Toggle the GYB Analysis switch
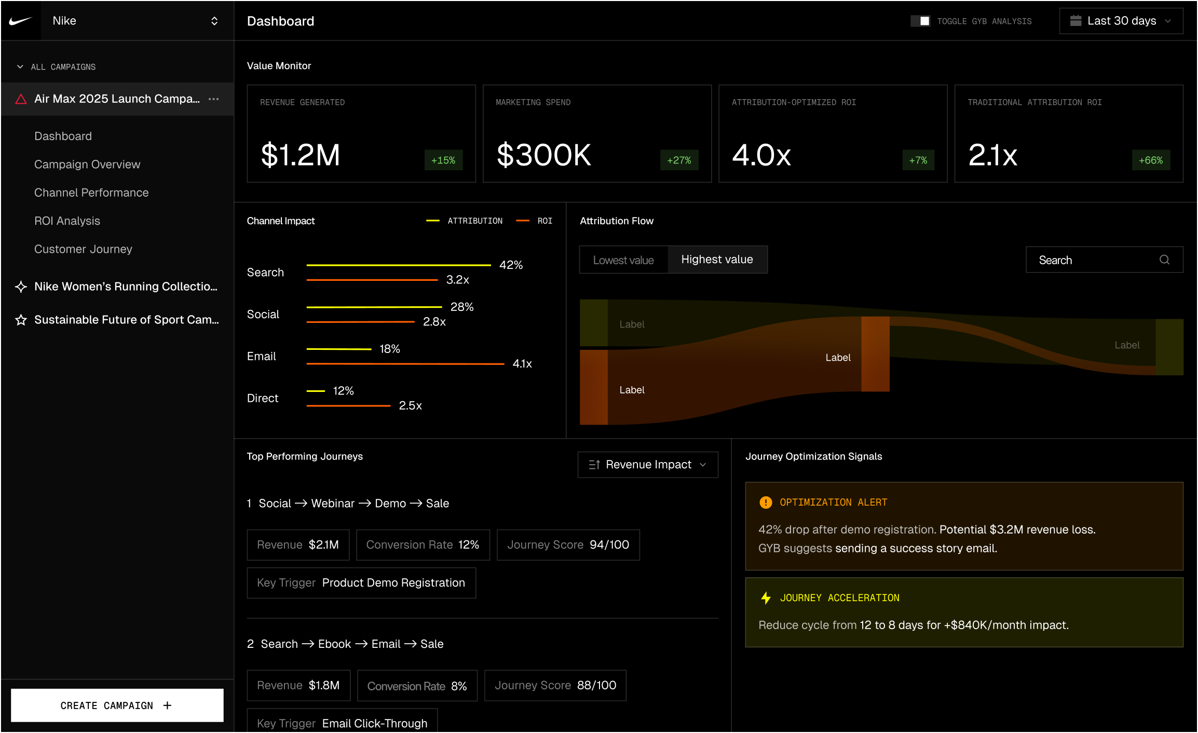This screenshot has width=1198, height=733. pyautogui.click(x=920, y=21)
